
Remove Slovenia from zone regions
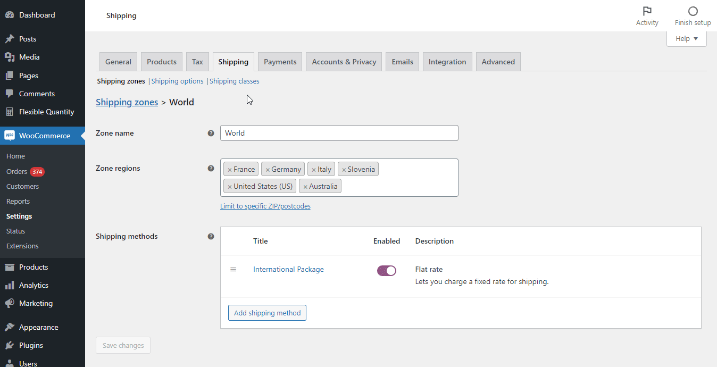pos(344,170)
